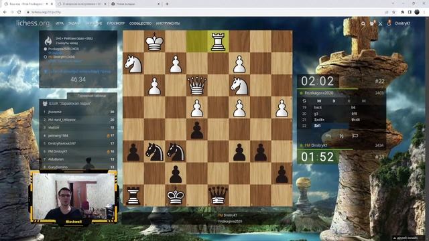Go back in the browser
This screenshot has height=241, width=429.
coord(5,12)
